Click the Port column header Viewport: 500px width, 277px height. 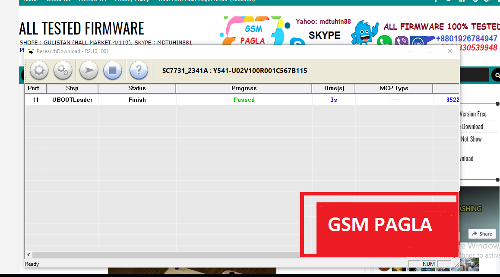(x=36, y=88)
